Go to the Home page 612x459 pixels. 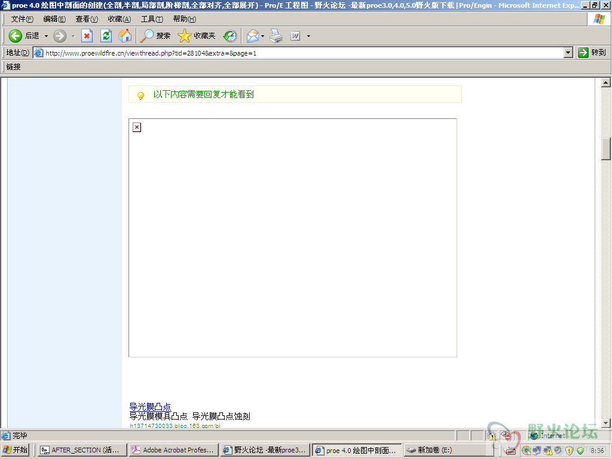pyautogui.click(x=125, y=36)
